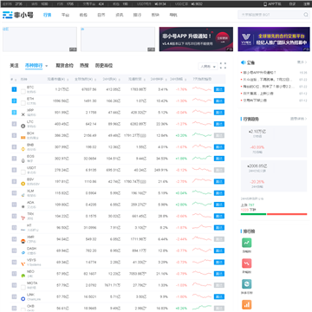Click the fullscreen expand icon above the table
Screen dimensions: 312x312
pyautogui.click(x=223, y=66)
